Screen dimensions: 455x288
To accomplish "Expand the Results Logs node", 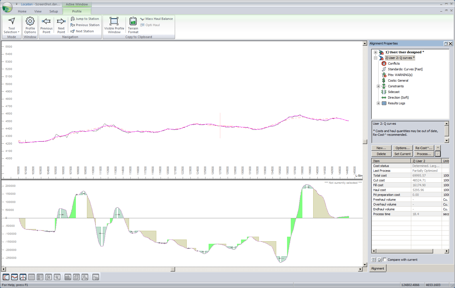I will (x=378, y=103).
